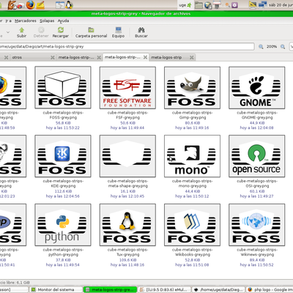The image size is (293, 293).
Task: Open the navigation history dropdown arrow
Action: coord(8,32)
